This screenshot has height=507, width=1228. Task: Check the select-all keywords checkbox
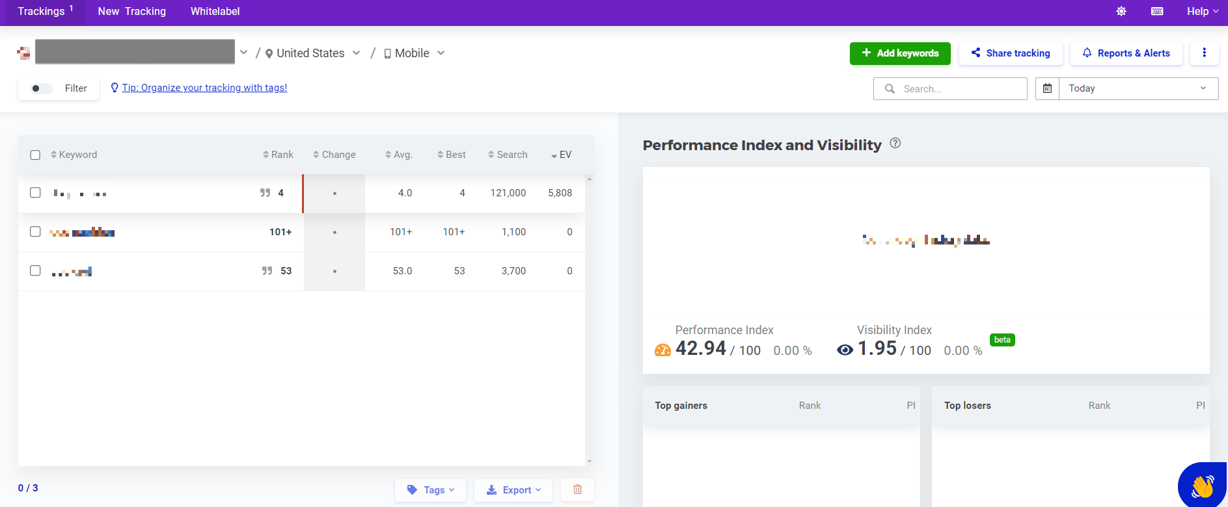point(35,155)
